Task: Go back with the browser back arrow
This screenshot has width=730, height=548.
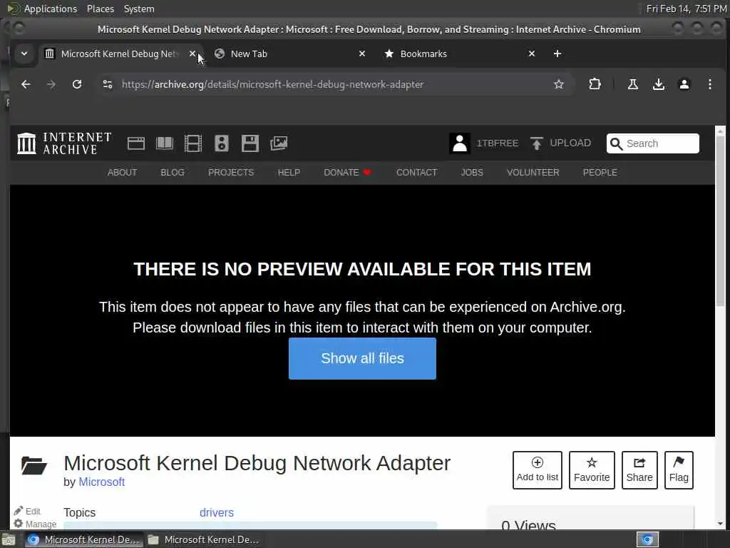Action: (x=26, y=84)
